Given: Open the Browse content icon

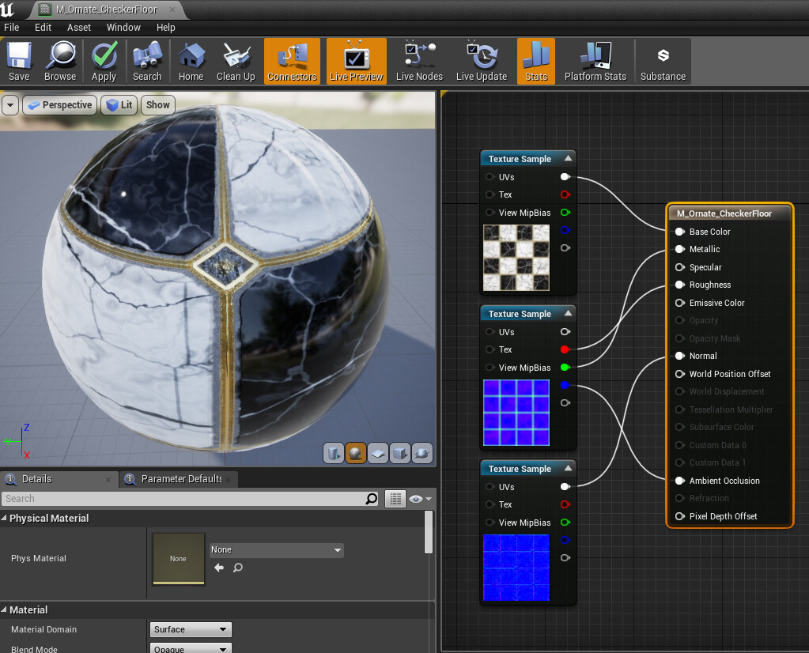Looking at the screenshot, I should [60, 62].
